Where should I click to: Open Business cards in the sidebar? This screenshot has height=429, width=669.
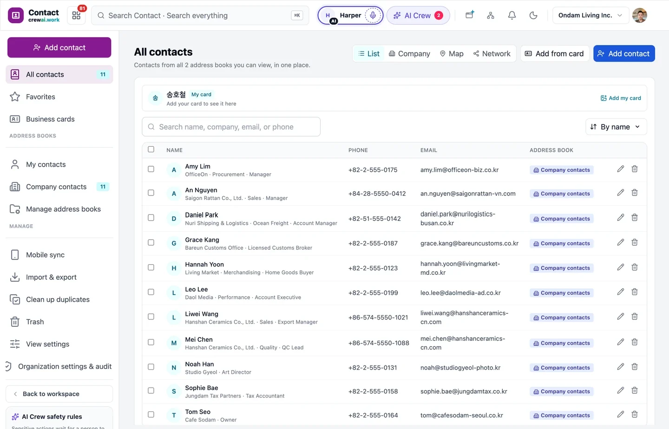(x=59, y=119)
